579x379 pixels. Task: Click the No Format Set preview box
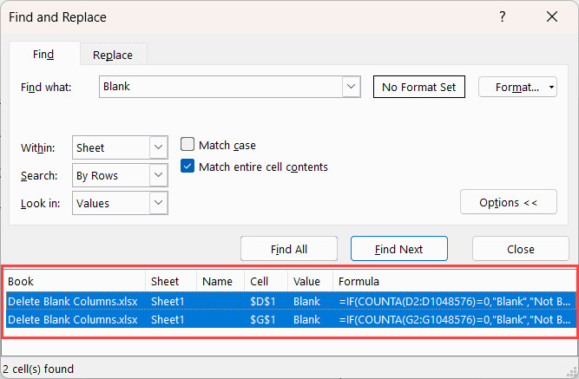pyautogui.click(x=419, y=87)
